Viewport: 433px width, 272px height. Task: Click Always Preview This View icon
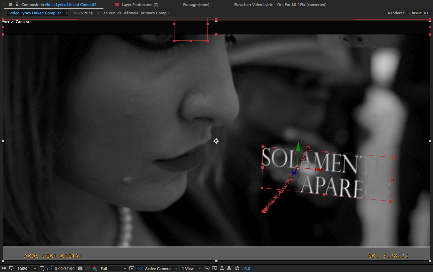(x=4, y=268)
